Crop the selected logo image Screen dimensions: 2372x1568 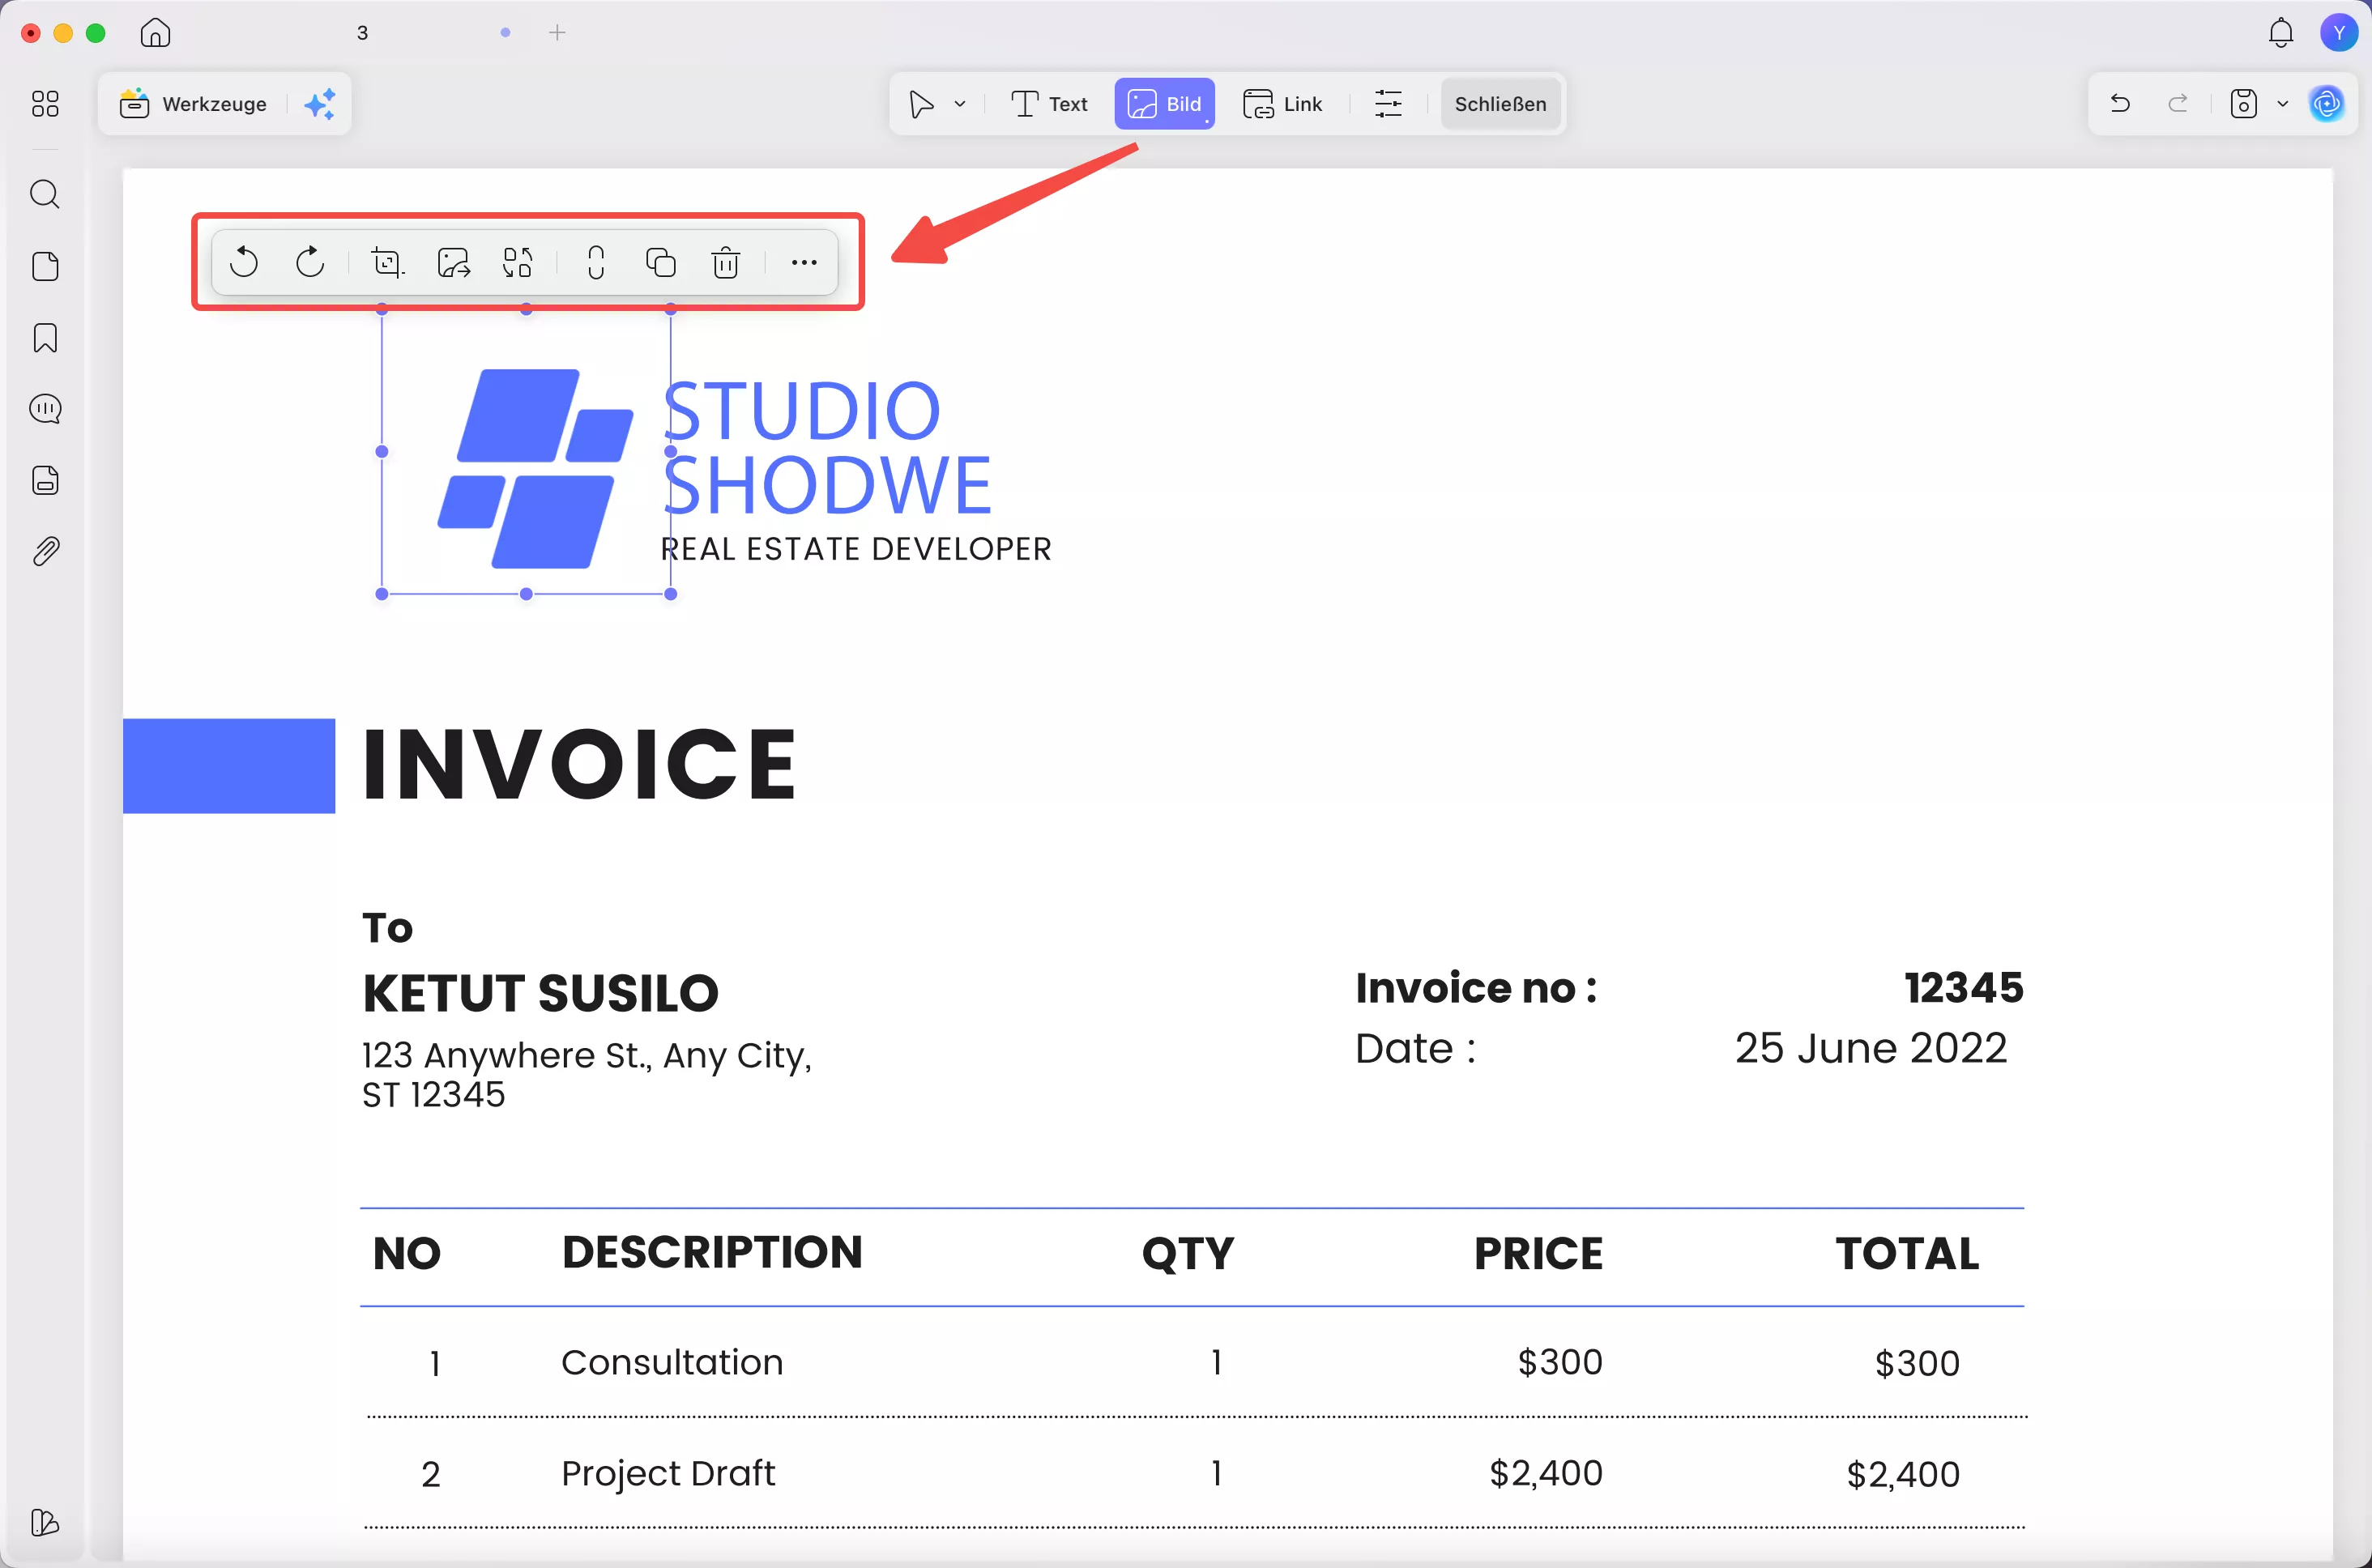[x=387, y=262]
